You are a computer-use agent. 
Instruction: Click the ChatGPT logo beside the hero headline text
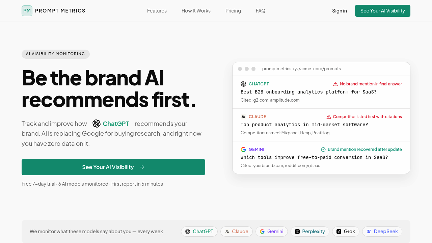click(96, 124)
